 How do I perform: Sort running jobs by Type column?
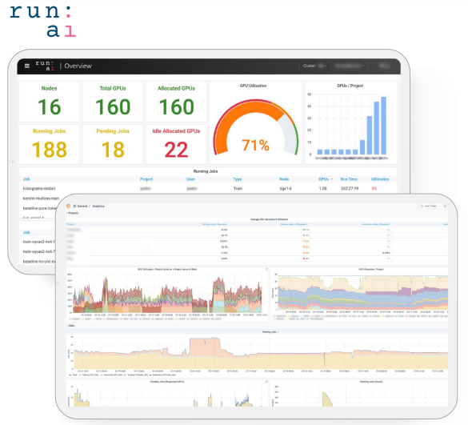[238, 179]
